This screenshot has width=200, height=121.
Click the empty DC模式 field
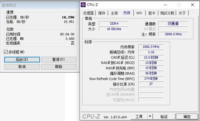coord(173,29)
